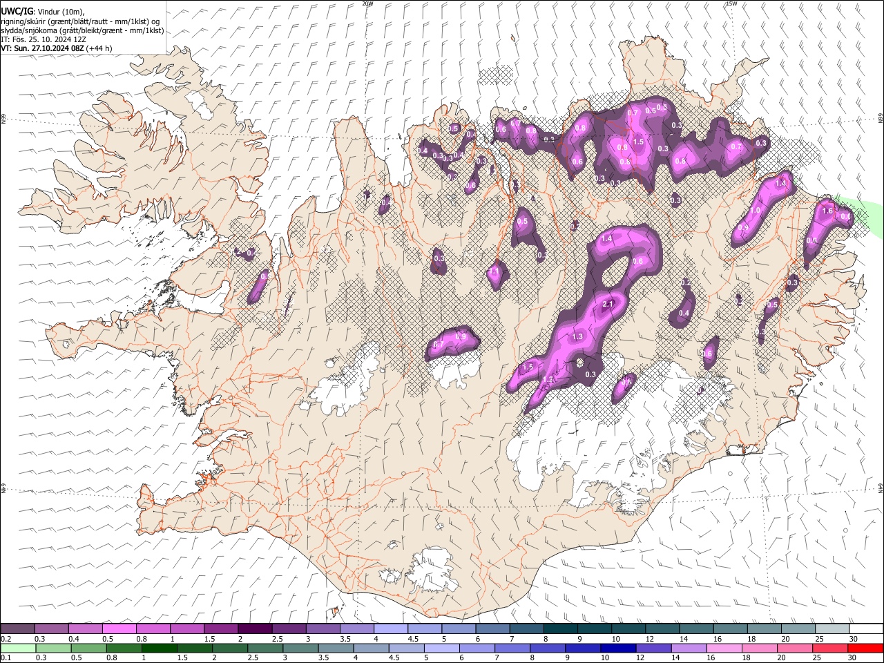Image resolution: width=884 pixels, height=663 pixels.
Task: Click the 0.1 label under rain scale
Action: coord(6,658)
